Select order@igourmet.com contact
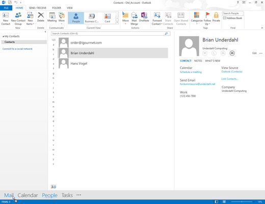The width and height of the screenshot is (265, 204). click(113, 43)
